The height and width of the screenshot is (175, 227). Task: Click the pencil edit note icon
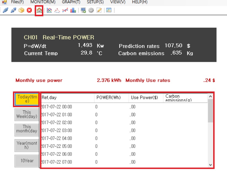click(x=99, y=10)
